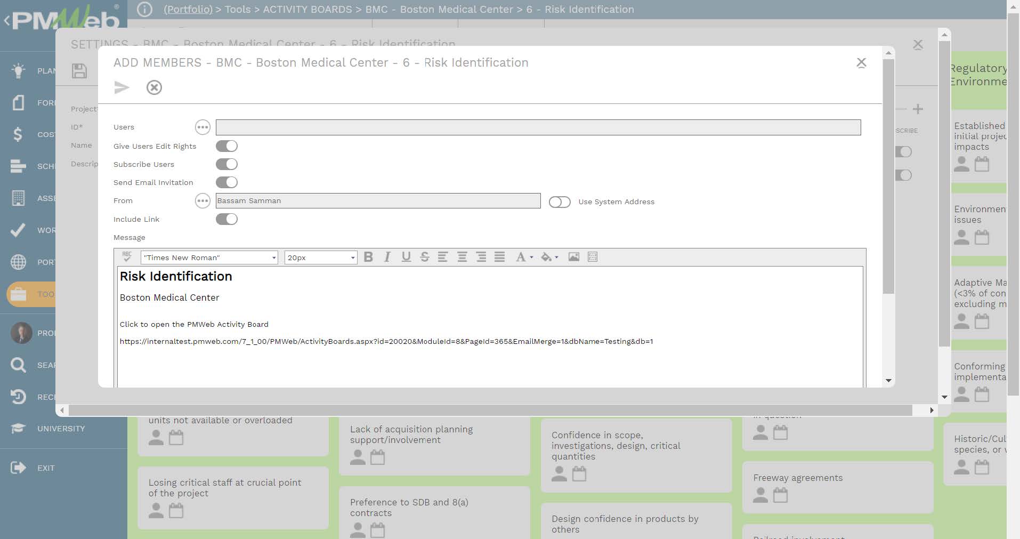This screenshot has width=1020, height=539.
Task: Justify the message text
Action: tap(499, 257)
